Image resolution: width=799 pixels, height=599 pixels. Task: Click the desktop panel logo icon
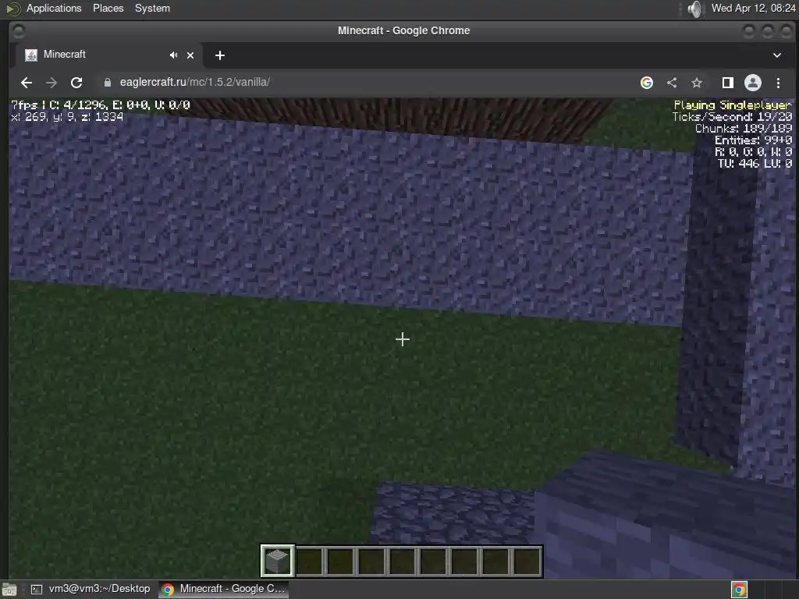(x=12, y=9)
